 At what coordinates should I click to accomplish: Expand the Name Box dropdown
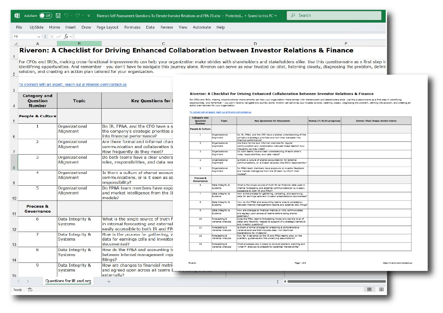39,37
